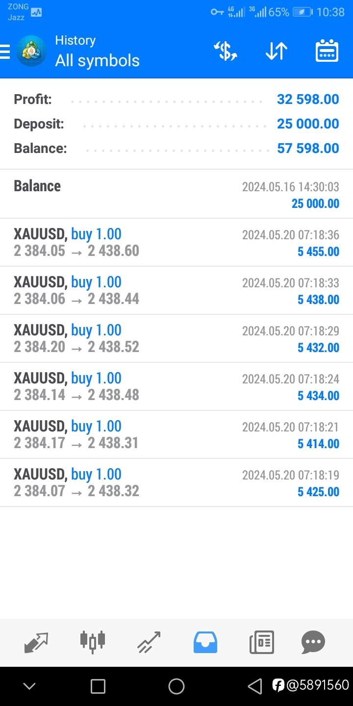Image resolution: width=353 pixels, height=706 pixels.
Task: Open the sort order arrows icon
Action: click(x=277, y=51)
